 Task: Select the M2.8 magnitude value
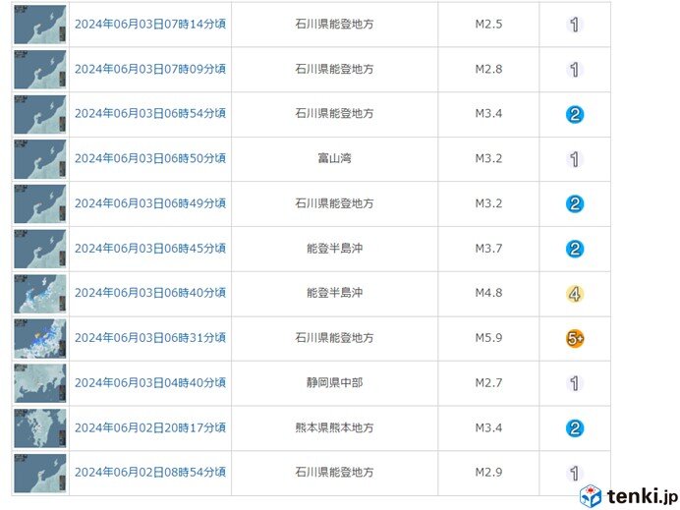[488, 69]
